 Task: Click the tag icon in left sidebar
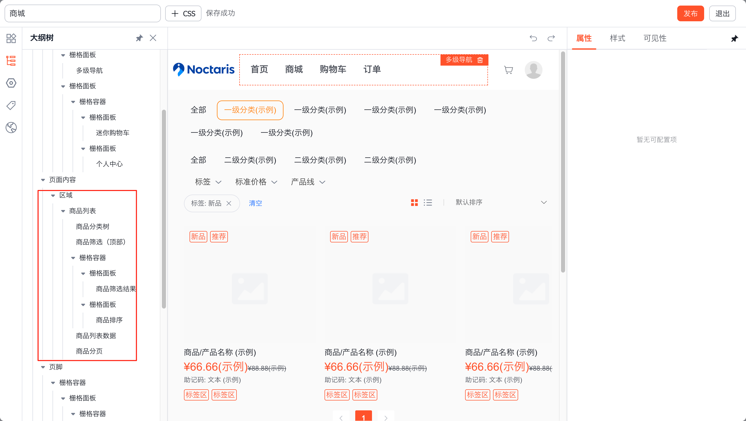click(x=11, y=105)
